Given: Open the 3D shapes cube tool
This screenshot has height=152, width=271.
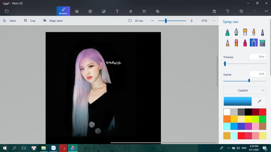Looking at the screenshot, I should [x=90, y=11].
